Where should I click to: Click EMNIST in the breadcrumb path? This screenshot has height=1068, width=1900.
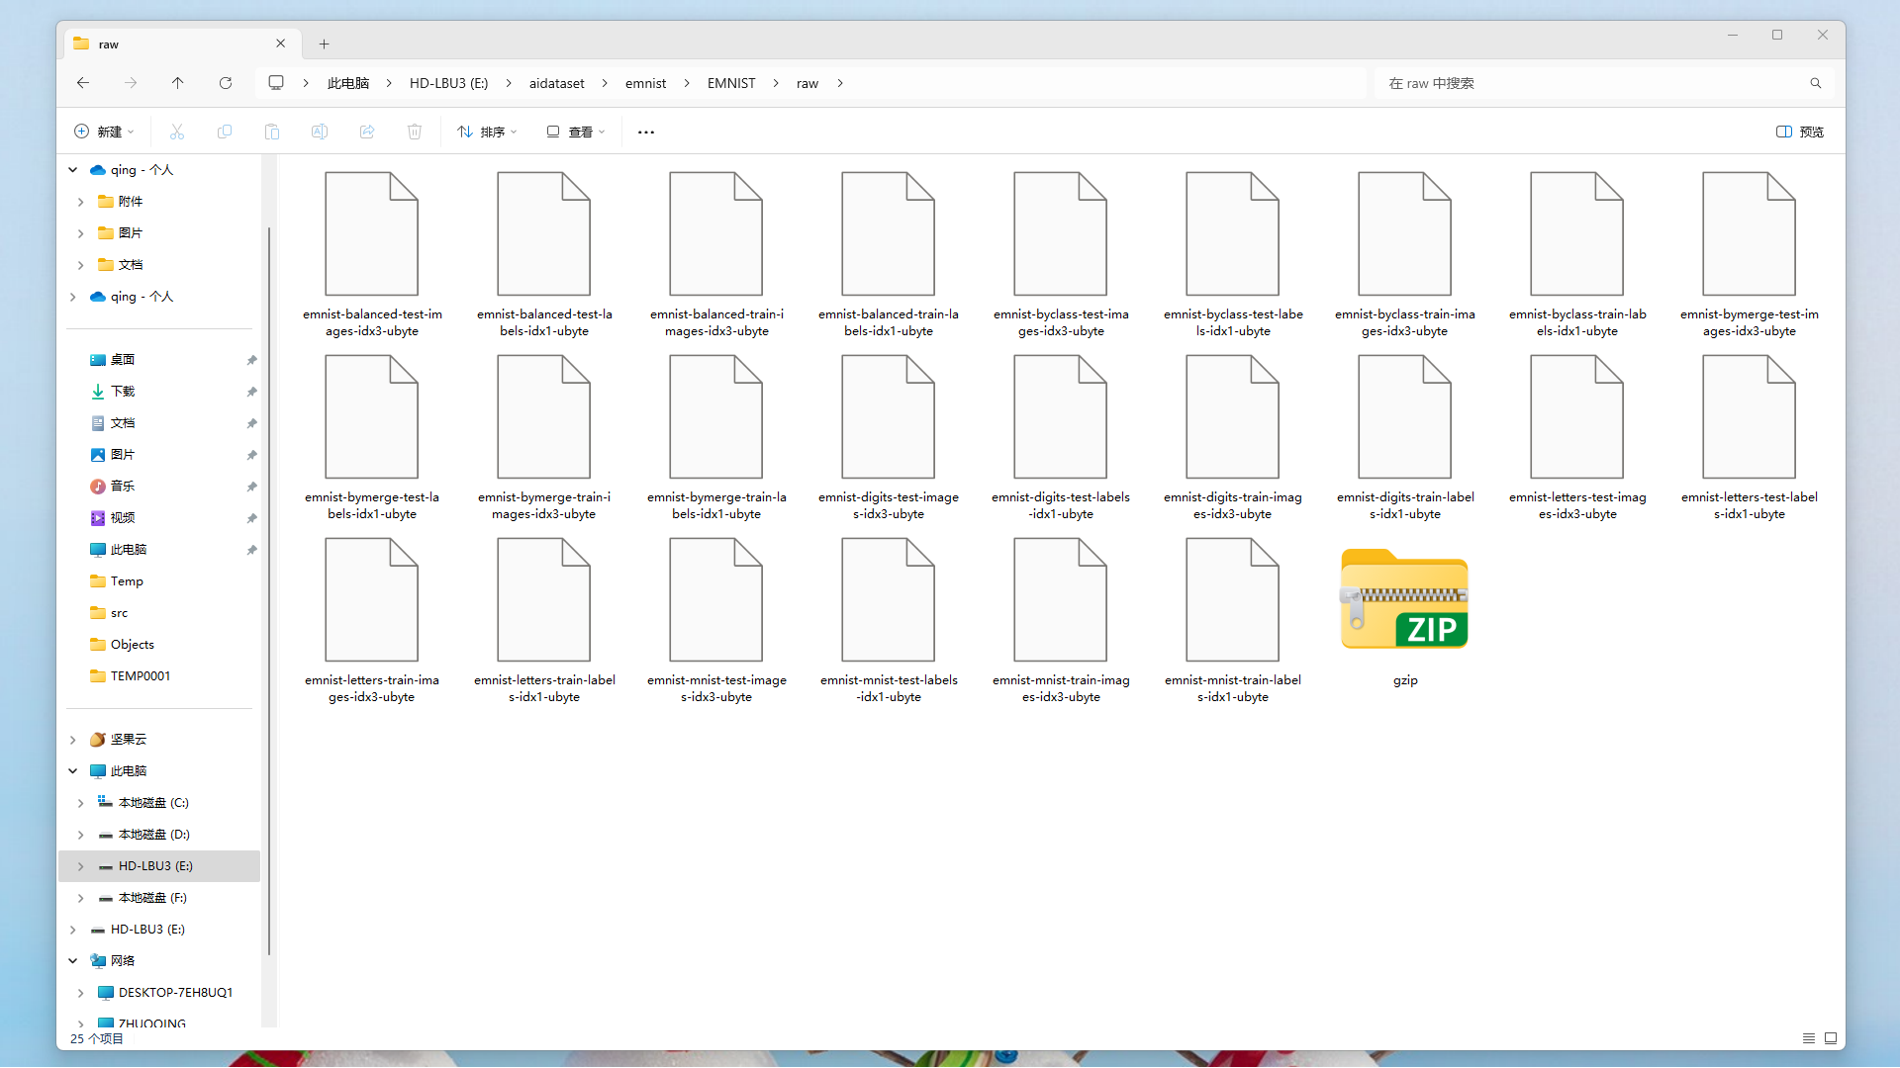point(731,83)
